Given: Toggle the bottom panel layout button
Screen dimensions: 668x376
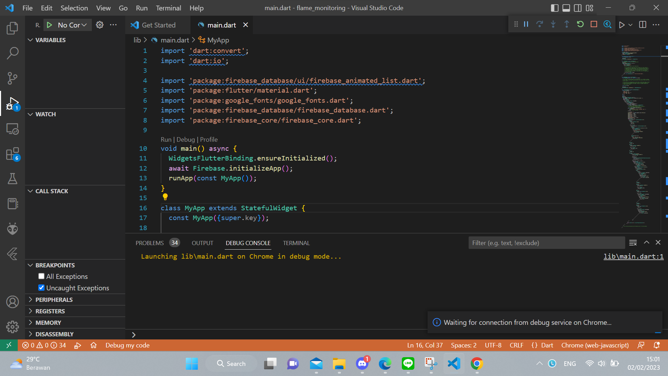Looking at the screenshot, I should tap(566, 8).
